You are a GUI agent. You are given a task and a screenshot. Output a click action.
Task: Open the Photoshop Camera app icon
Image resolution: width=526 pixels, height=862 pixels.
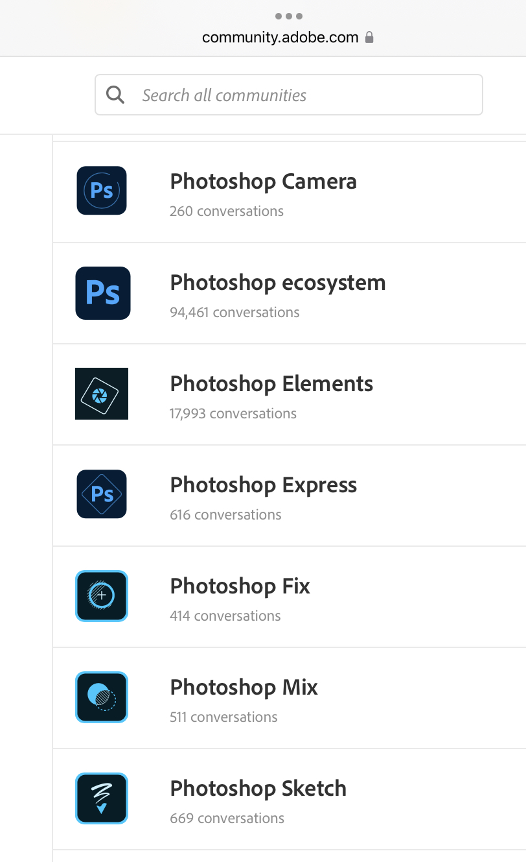(101, 190)
